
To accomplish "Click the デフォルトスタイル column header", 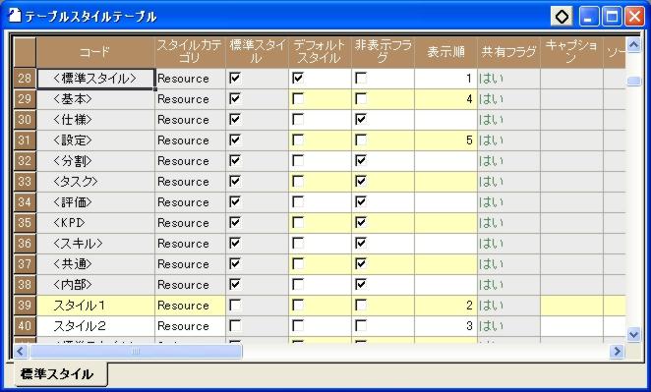I will pos(321,52).
